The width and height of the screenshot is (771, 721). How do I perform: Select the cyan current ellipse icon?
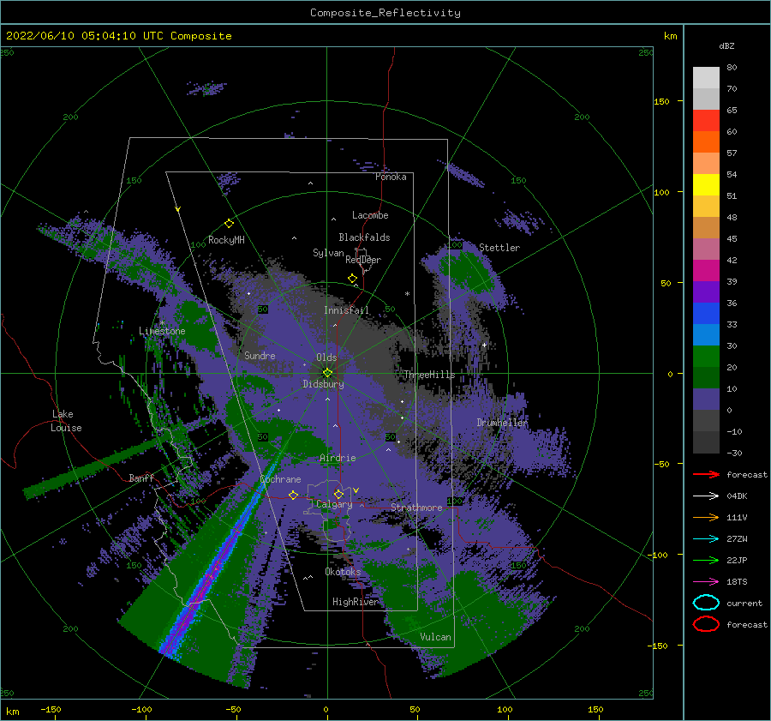coord(706,603)
